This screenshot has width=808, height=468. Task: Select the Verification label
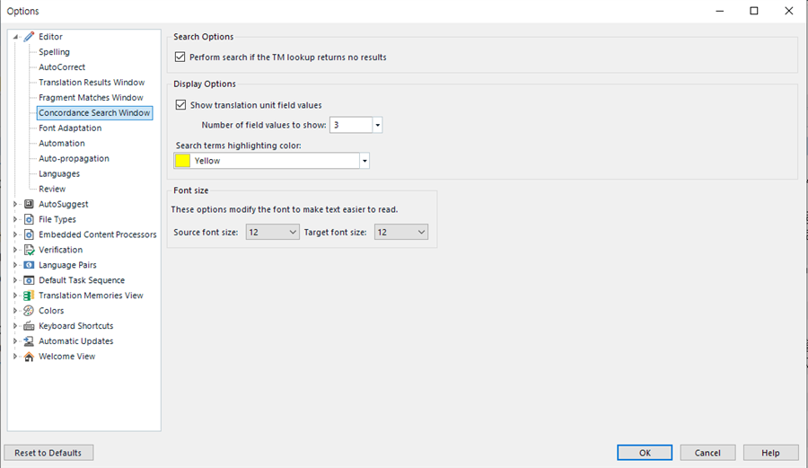click(60, 250)
